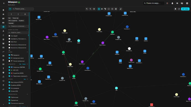This screenshot has width=191, height=107.
Task: Check the Аль-Хуруб focus checkbox
Action: tap(9, 36)
